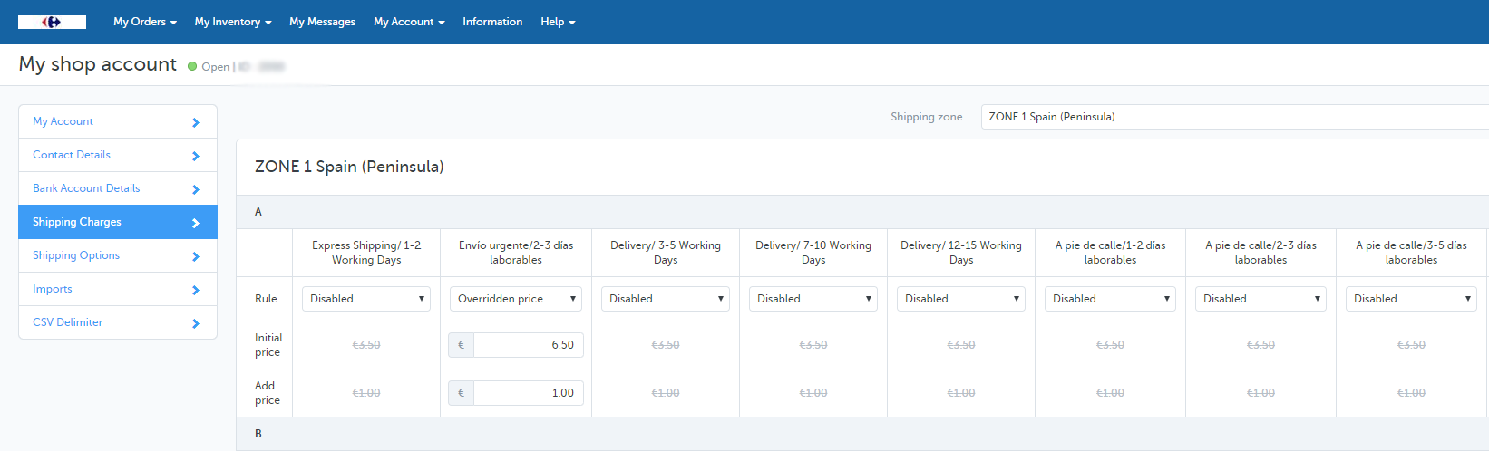Click the Carrefour logo in header
This screenshot has height=451, width=1489.
point(52,22)
